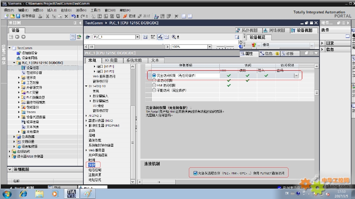Image resolution: width=355 pixels, height=199 pixels.
Task: Select 完全访问权限 full access radio button
Action: coord(154,75)
